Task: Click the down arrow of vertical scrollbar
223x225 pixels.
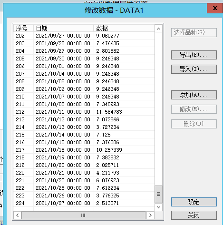Action: [158, 207]
